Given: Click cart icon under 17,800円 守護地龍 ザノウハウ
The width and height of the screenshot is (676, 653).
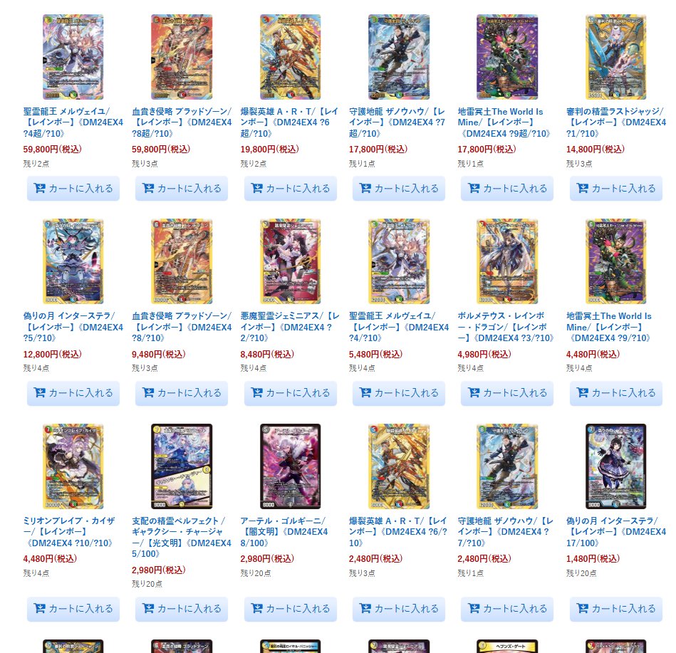Looking at the screenshot, I should [365, 189].
